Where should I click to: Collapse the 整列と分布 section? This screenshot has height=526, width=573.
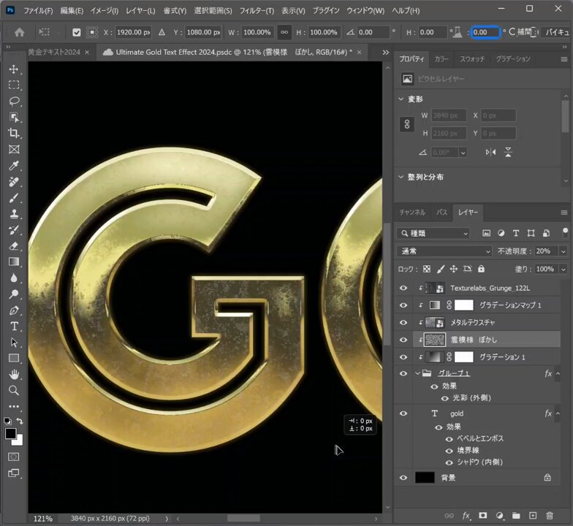click(x=401, y=177)
